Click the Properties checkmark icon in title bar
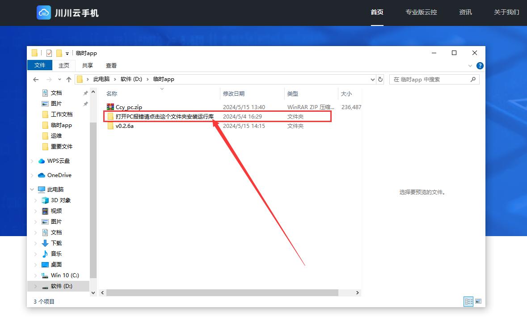This screenshot has height=326, width=527. tap(49, 53)
